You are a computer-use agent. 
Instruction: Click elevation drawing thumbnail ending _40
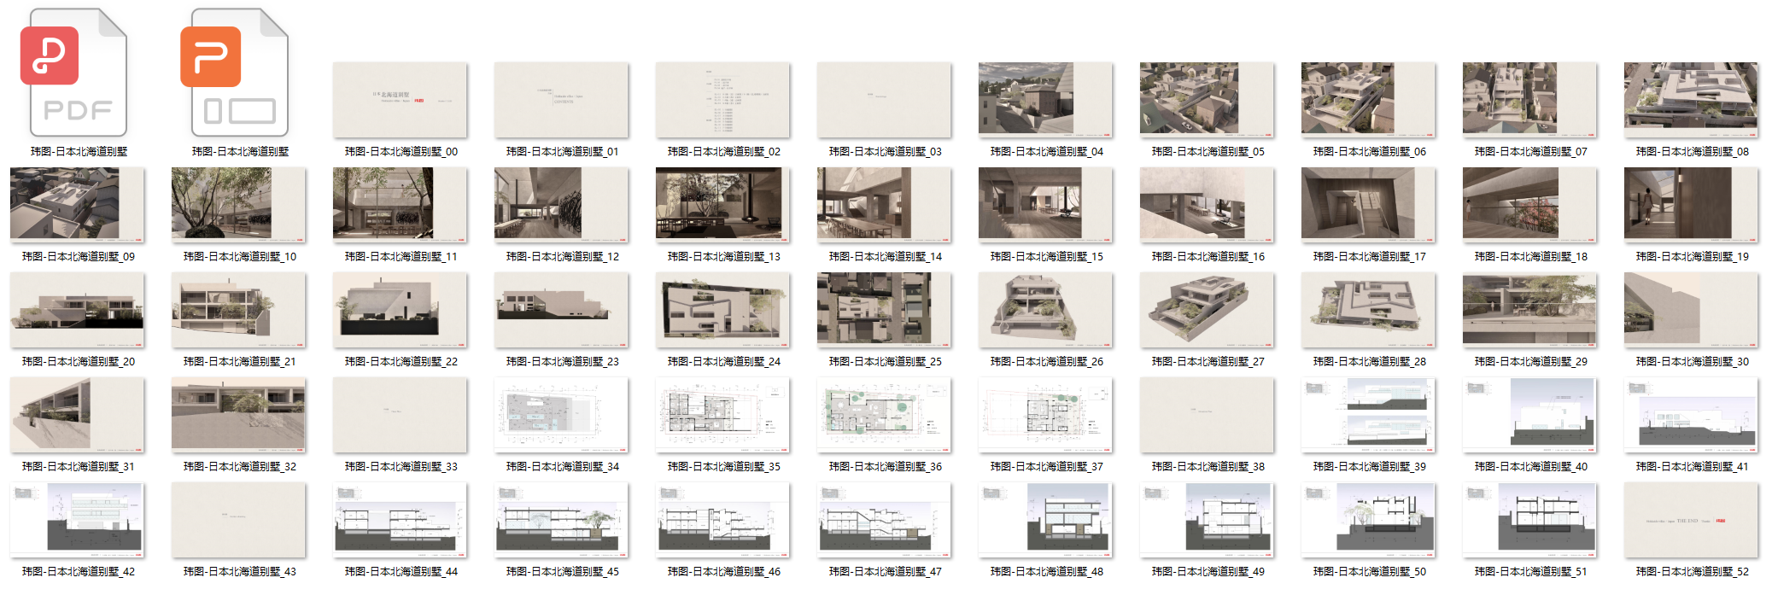pos(1529,415)
